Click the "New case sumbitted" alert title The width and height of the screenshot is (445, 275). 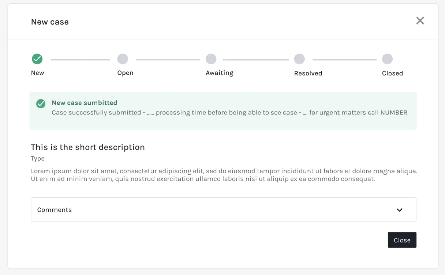85,103
